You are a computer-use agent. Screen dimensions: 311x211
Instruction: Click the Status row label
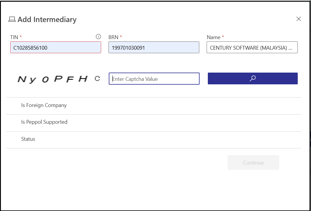[28, 139]
